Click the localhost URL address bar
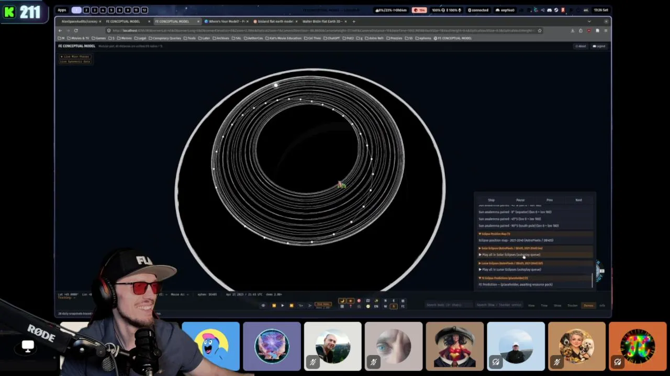The height and width of the screenshot is (376, 670). pos(325,30)
